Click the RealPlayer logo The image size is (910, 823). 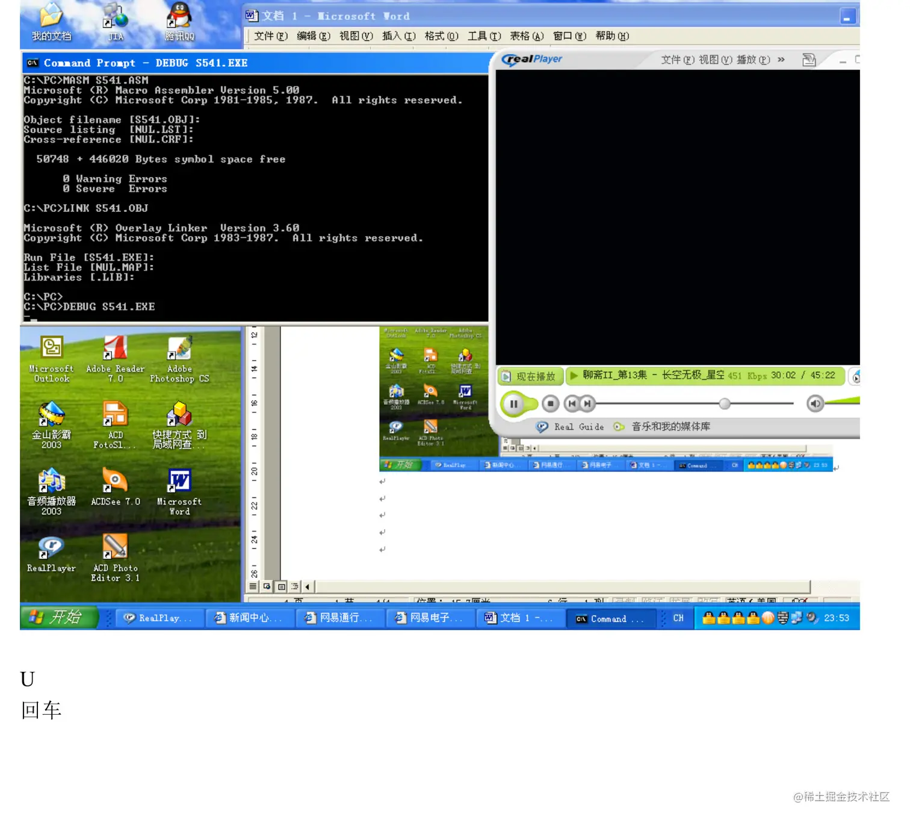[x=532, y=59]
